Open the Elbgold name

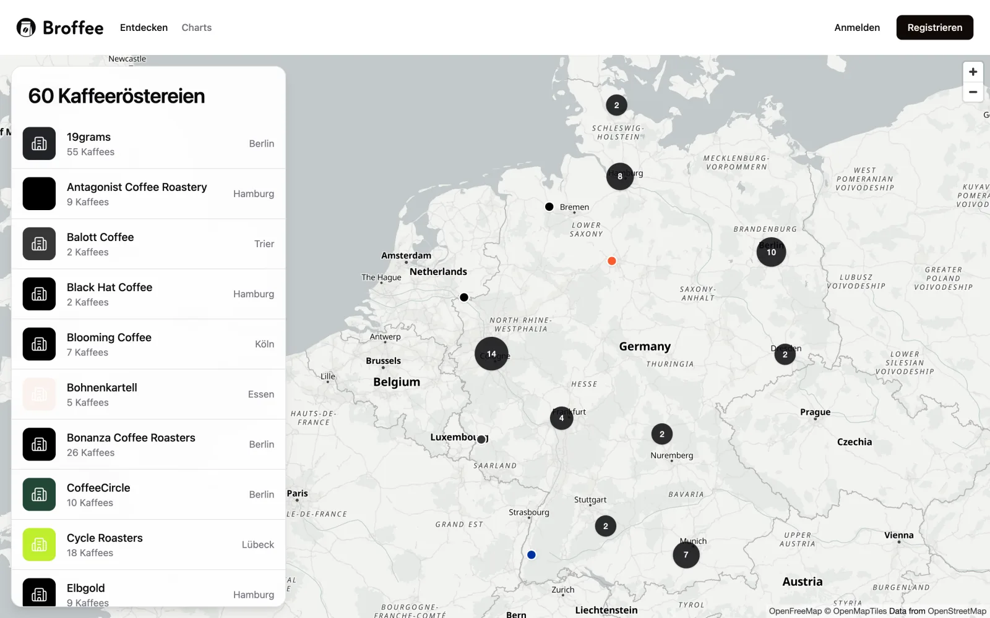coord(86,588)
